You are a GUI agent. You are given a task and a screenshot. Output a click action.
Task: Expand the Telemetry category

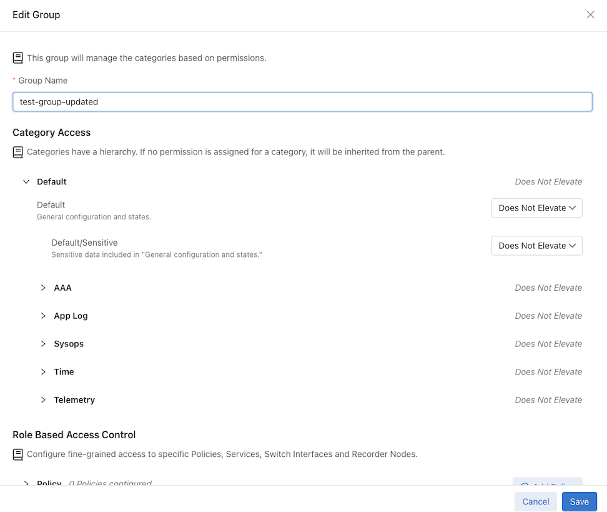[x=43, y=399]
